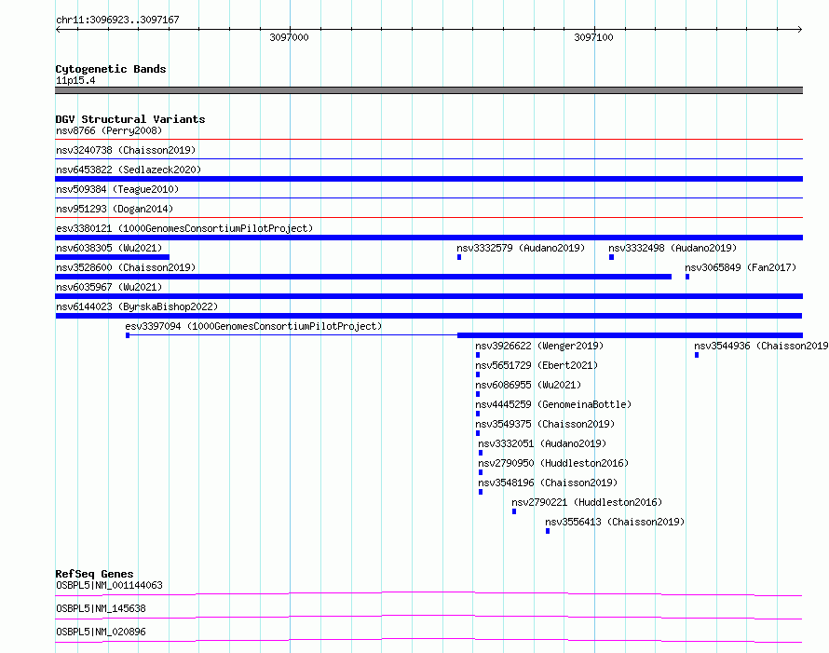Open variant esv3380121 label
This screenshot has width=829, height=653.
click(184, 228)
